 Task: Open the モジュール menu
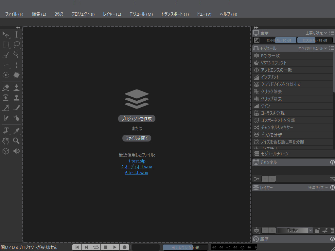point(141,14)
